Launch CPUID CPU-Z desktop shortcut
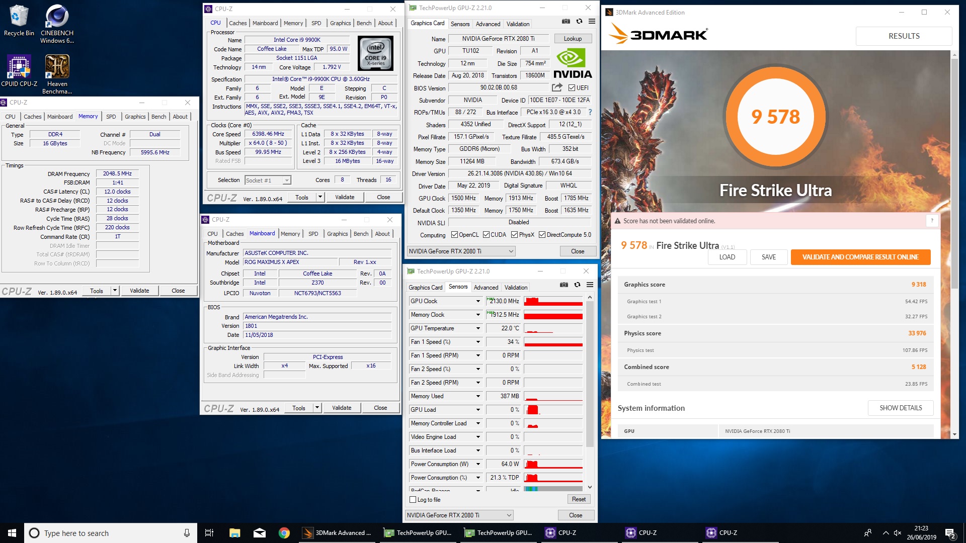Screen dimensions: 966x543 (x=19, y=71)
